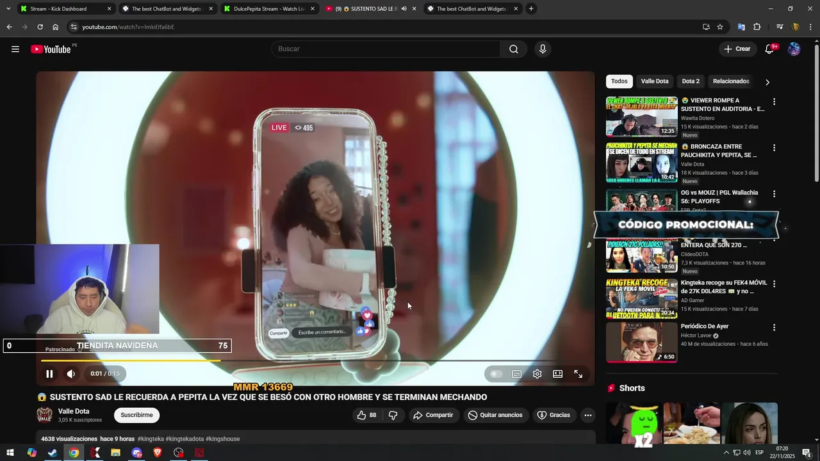
Task: Open Google Translate extension icon
Action: 741,27
